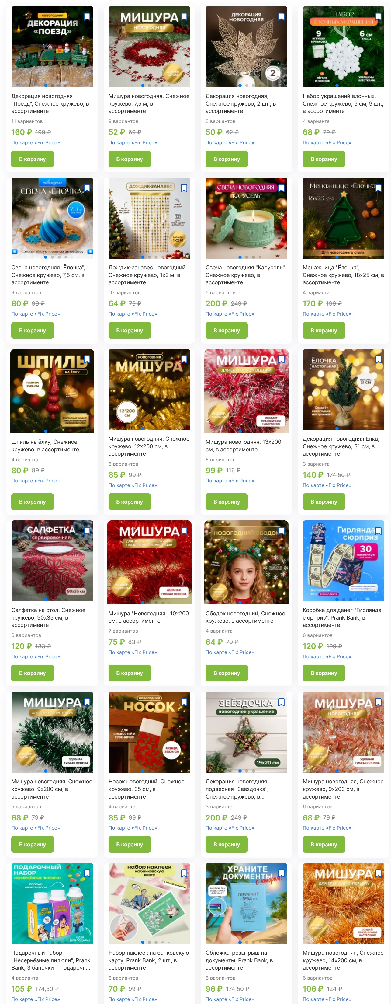Save Ободок новогодний to favorites
The width and height of the screenshot is (391, 1004).
(281, 530)
